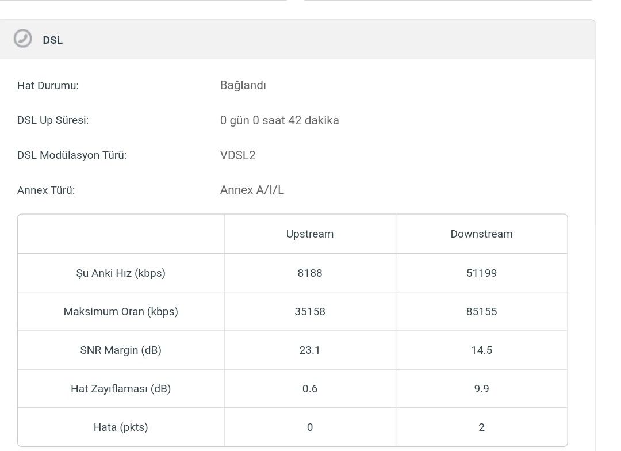Click the upstream SNR margin 23.1
Image resolution: width=621 pixels, height=451 pixels.
point(309,350)
